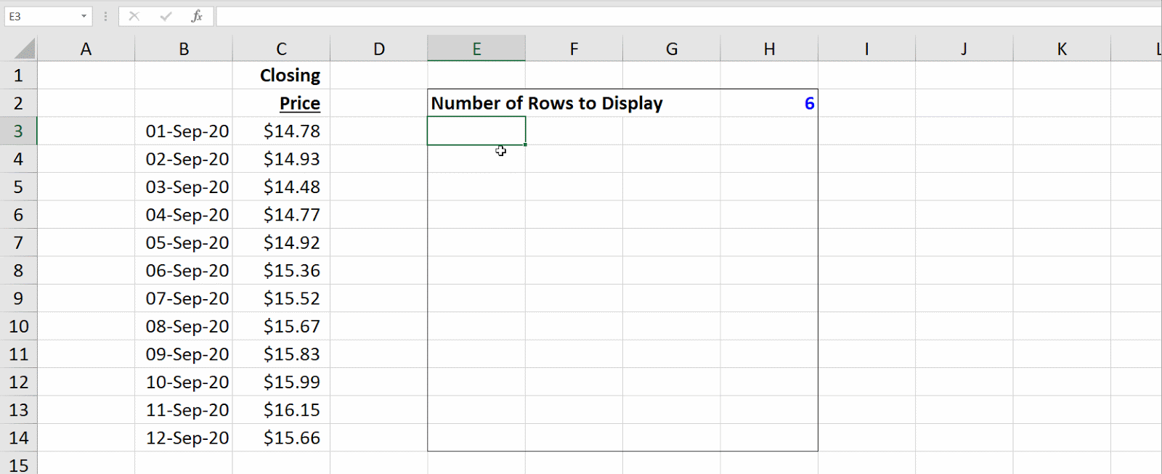Open Insert Function (fx) dialog
Screen dimensions: 1162x474
tap(197, 16)
